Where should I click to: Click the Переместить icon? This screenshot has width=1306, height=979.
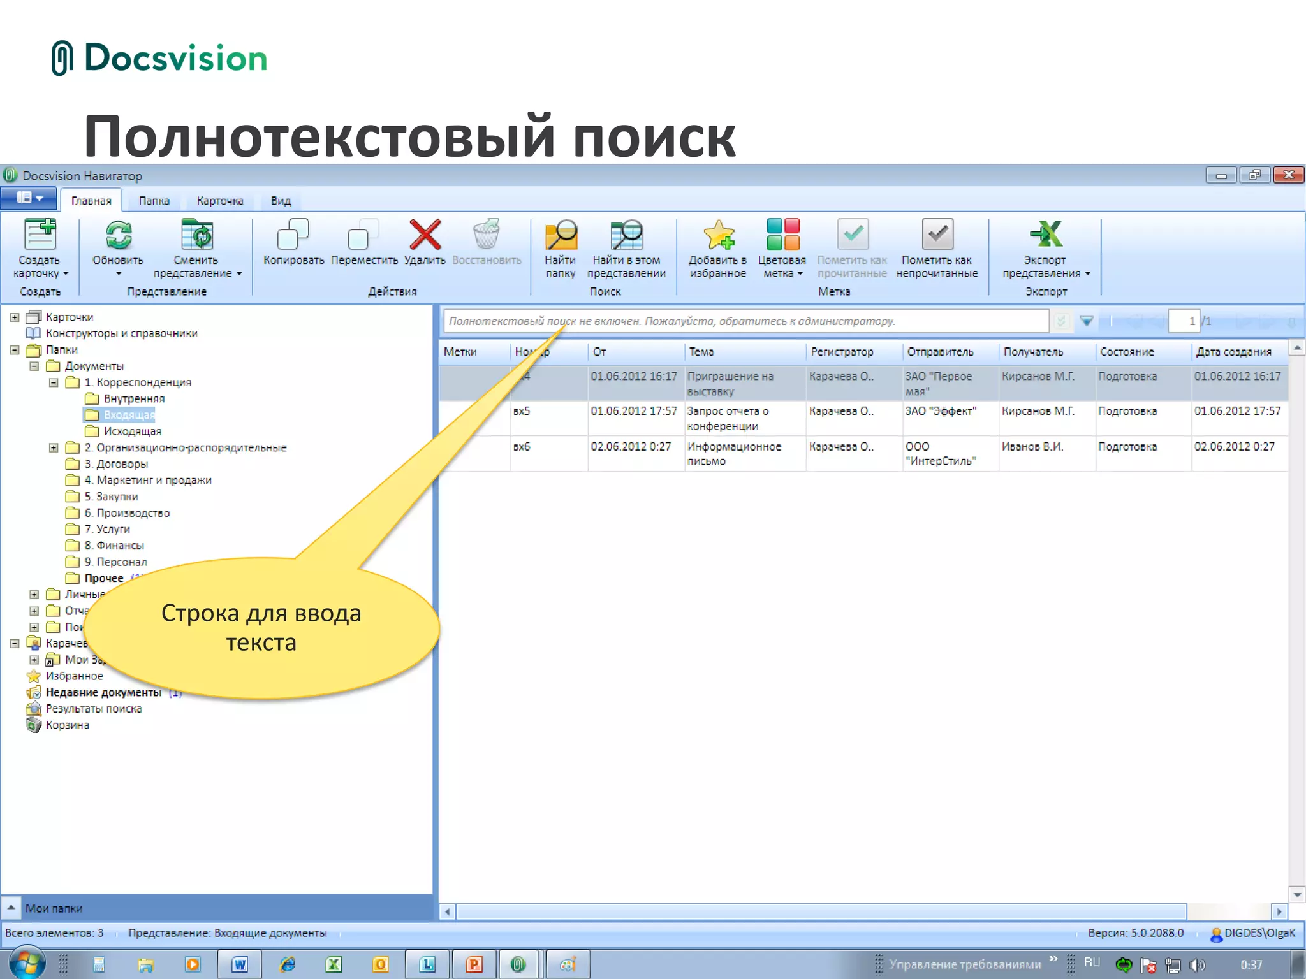point(363,234)
